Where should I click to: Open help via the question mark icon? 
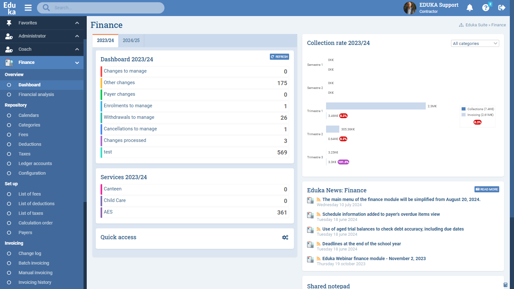pyautogui.click(x=485, y=7)
